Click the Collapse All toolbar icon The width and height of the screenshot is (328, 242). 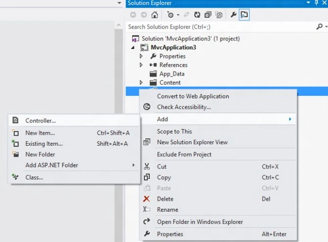(208, 15)
